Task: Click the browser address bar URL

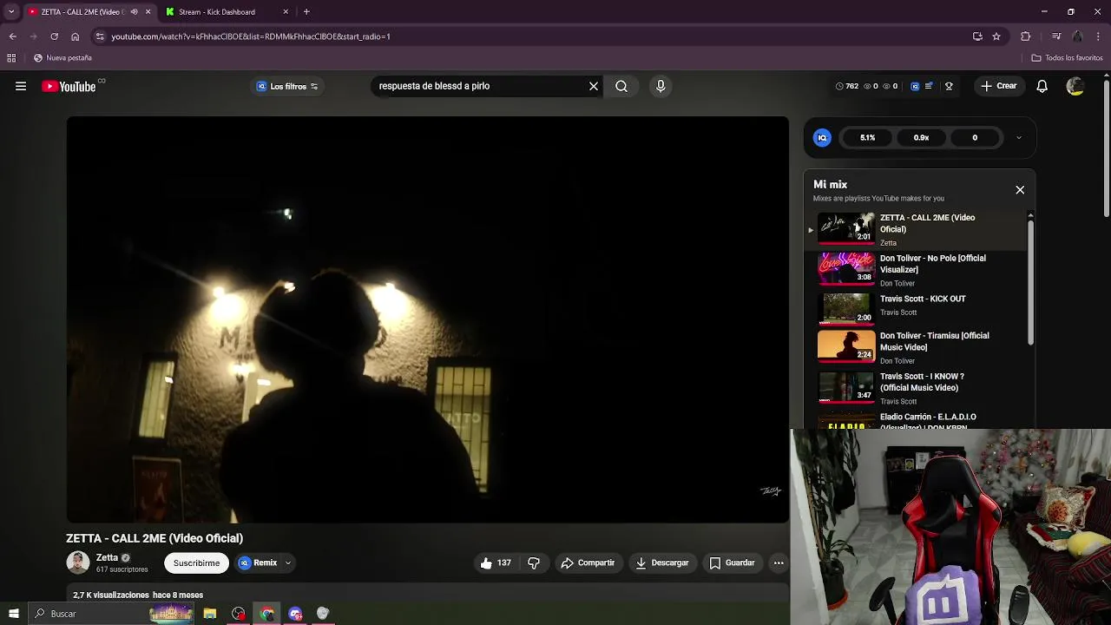Action: coord(251,36)
